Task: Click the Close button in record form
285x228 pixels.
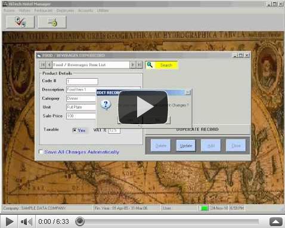Action: point(236,146)
